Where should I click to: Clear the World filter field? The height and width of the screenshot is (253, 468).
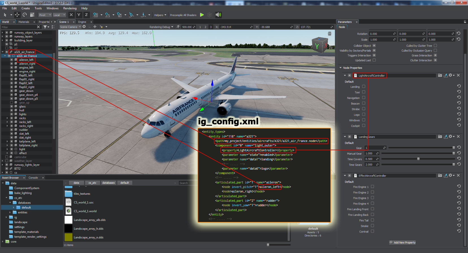(38, 27)
